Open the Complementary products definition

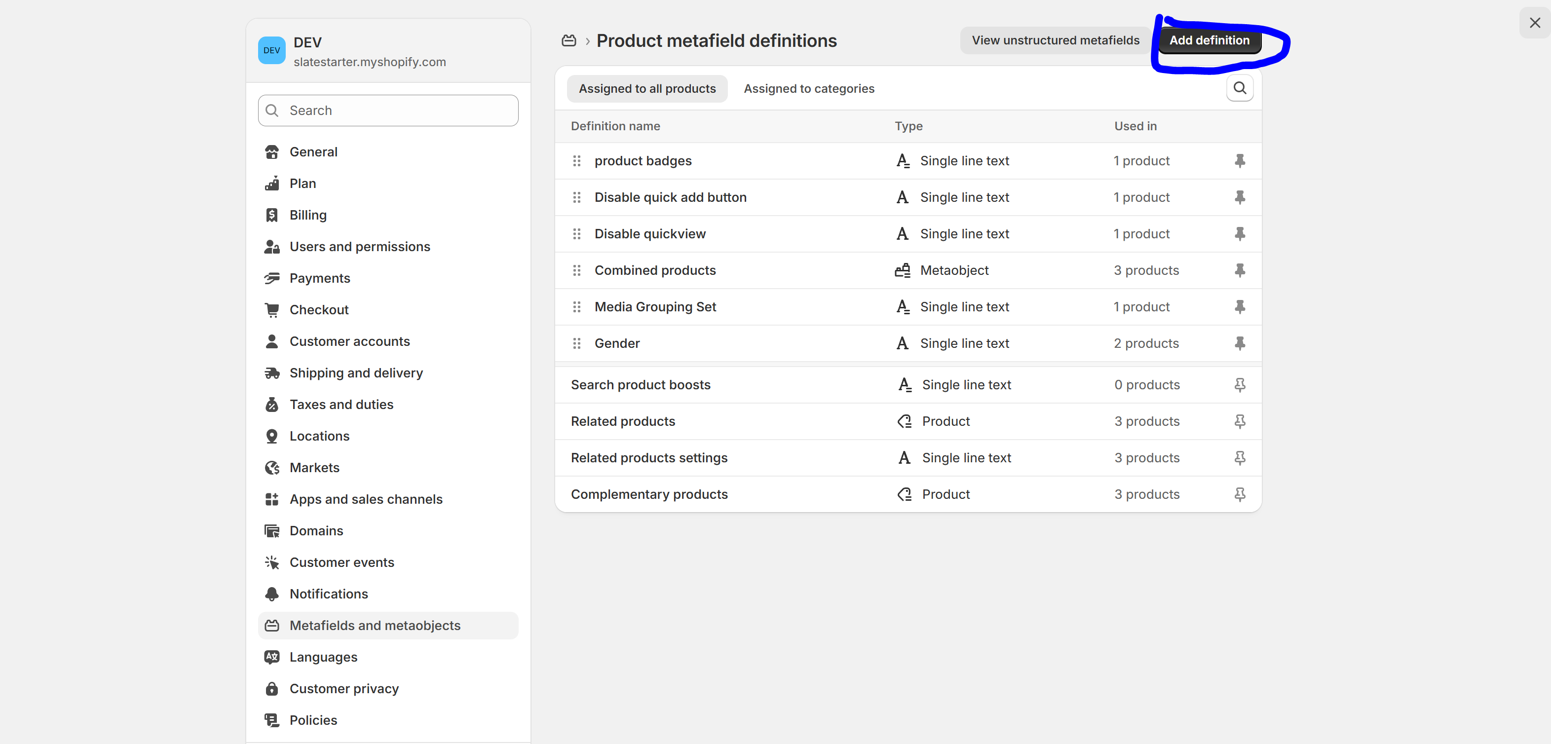point(649,494)
